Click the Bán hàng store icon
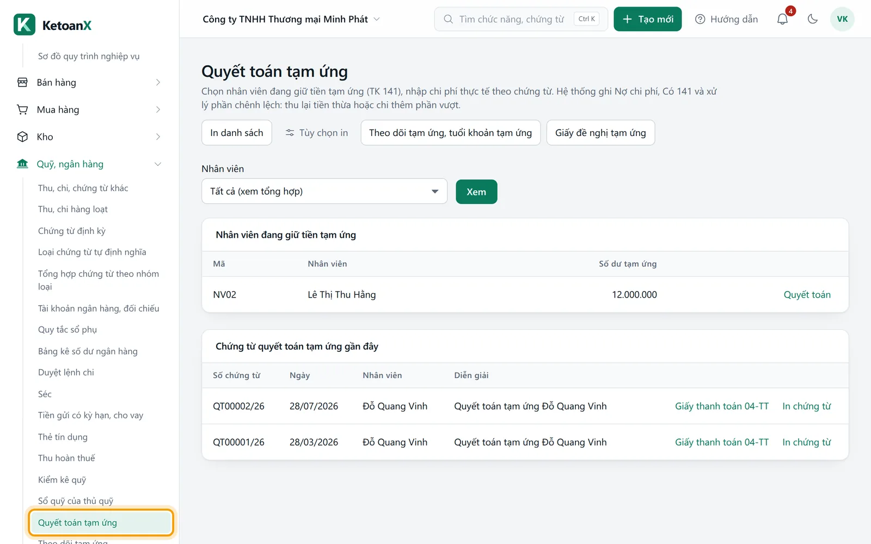 tap(22, 83)
